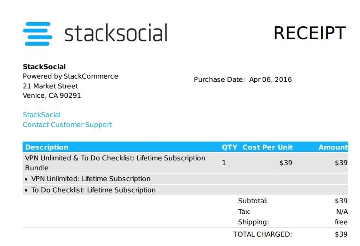Screen dimensions: 360x246
Task: Select the Cost Per Unit column header
Action: coord(267,147)
